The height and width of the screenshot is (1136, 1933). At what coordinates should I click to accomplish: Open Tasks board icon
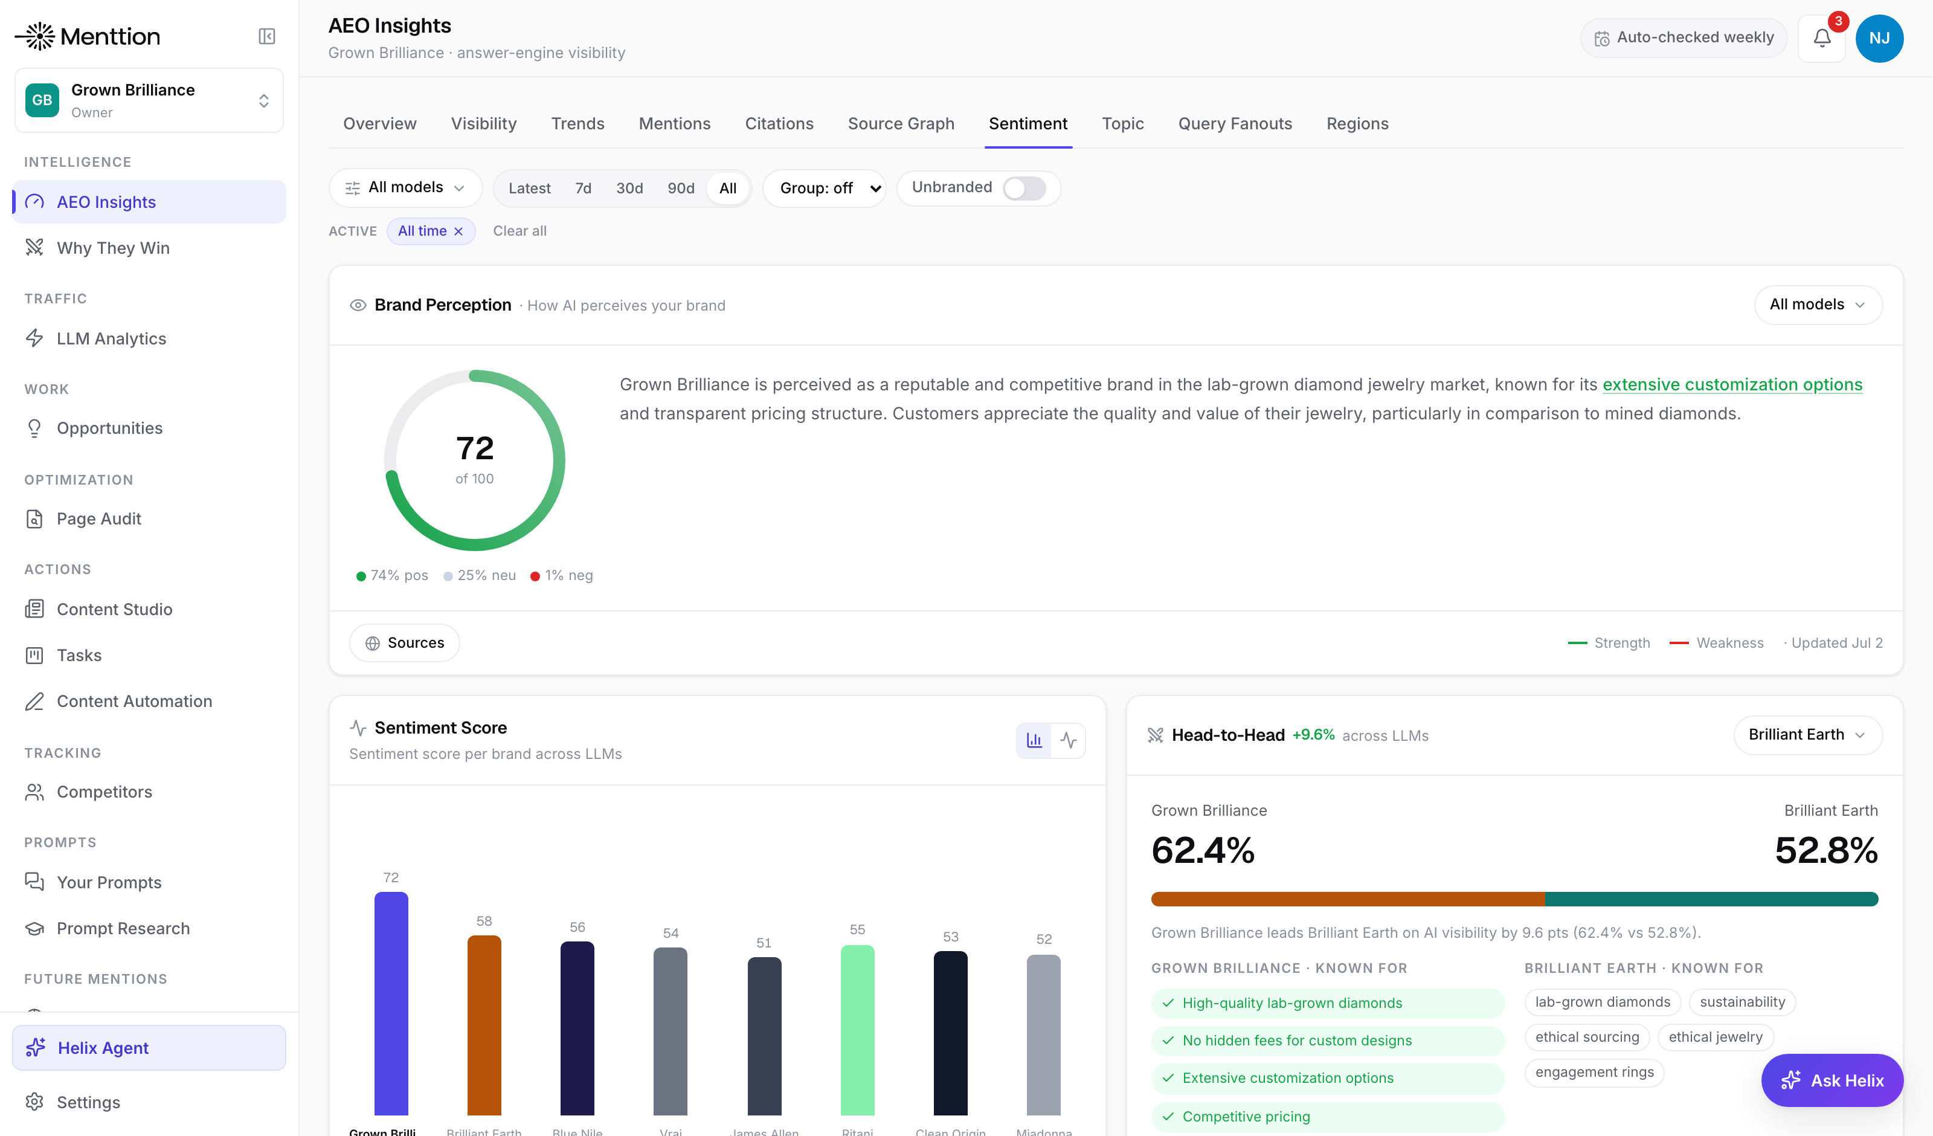(34, 655)
